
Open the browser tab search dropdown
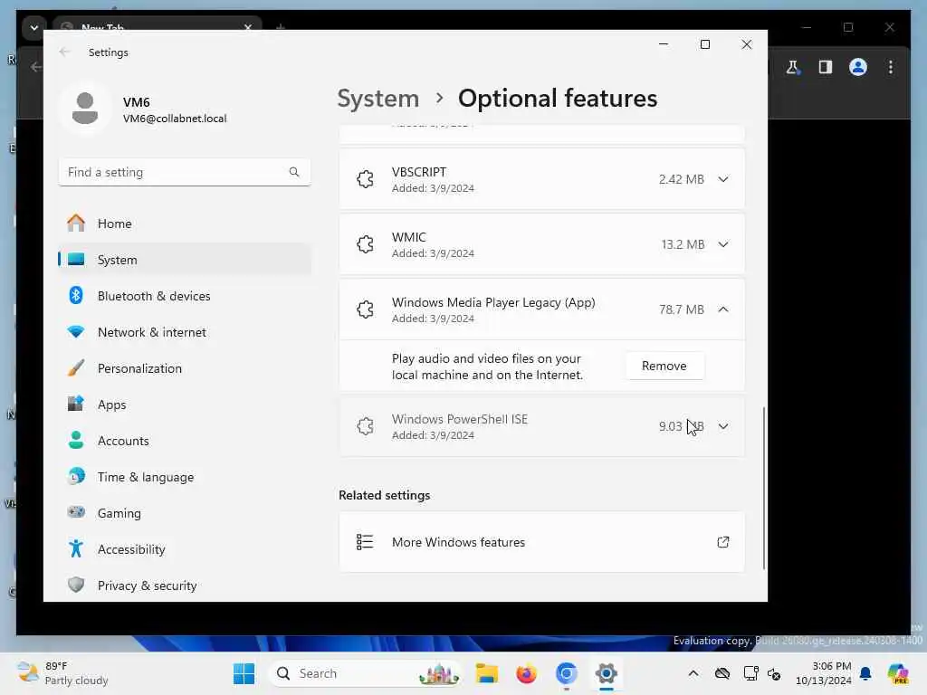click(33, 27)
